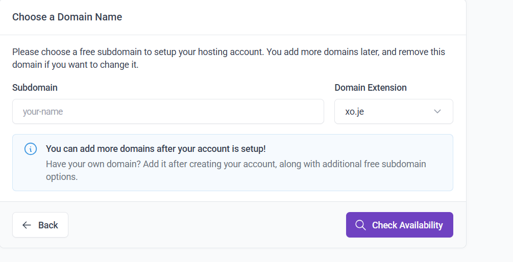Click the info circle icon in the notice
Viewport: 513px width, 262px height.
pyautogui.click(x=31, y=149)
